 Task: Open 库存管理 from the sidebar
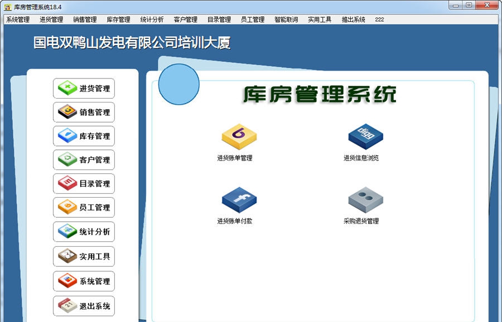[83, 136]
